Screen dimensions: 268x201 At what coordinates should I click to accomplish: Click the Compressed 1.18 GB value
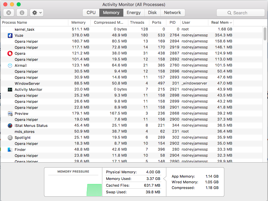pyautogui.click(x=212, y=188)
